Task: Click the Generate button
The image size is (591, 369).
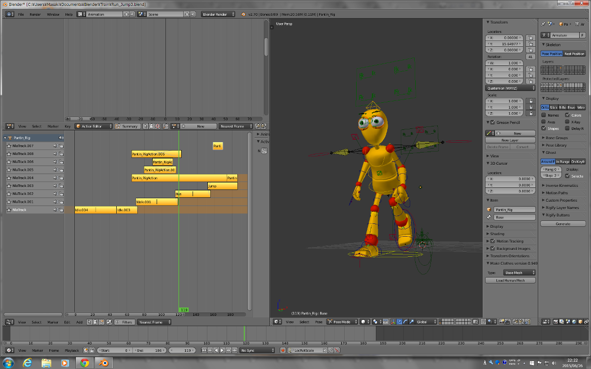Action: (x=563, y=224)
